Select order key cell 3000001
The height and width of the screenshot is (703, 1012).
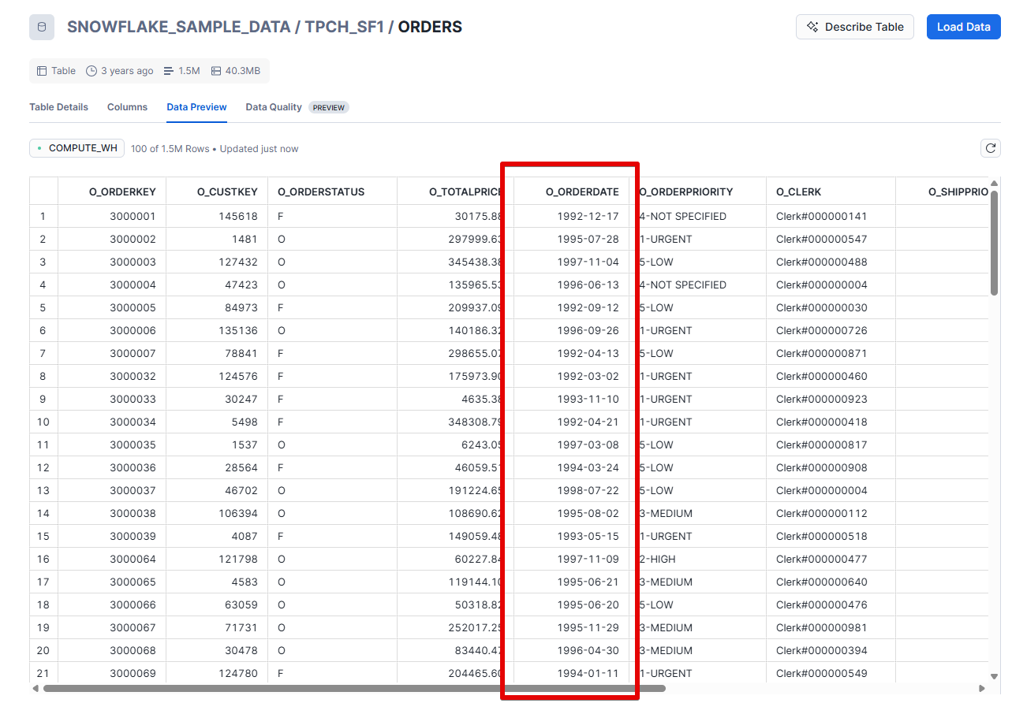[110, 216]
